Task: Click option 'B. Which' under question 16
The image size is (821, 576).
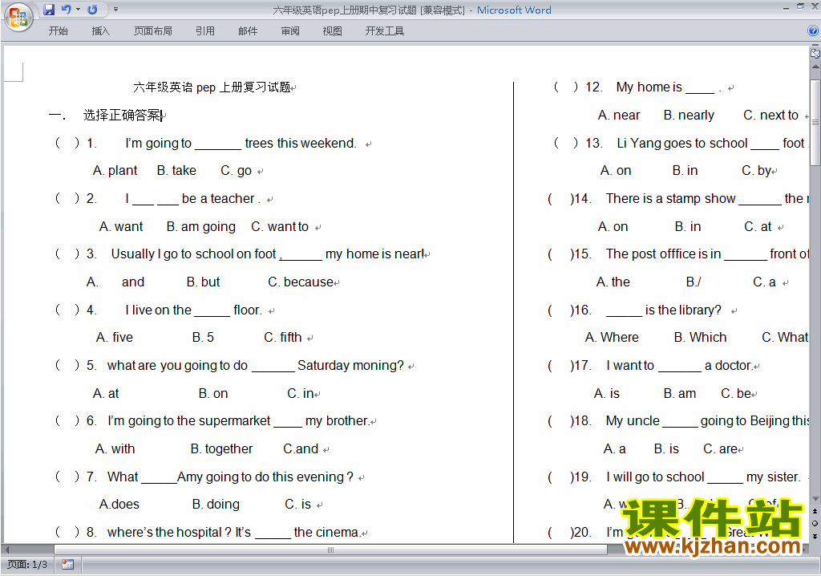Action: pyautogui.click(x=700, y=338)
